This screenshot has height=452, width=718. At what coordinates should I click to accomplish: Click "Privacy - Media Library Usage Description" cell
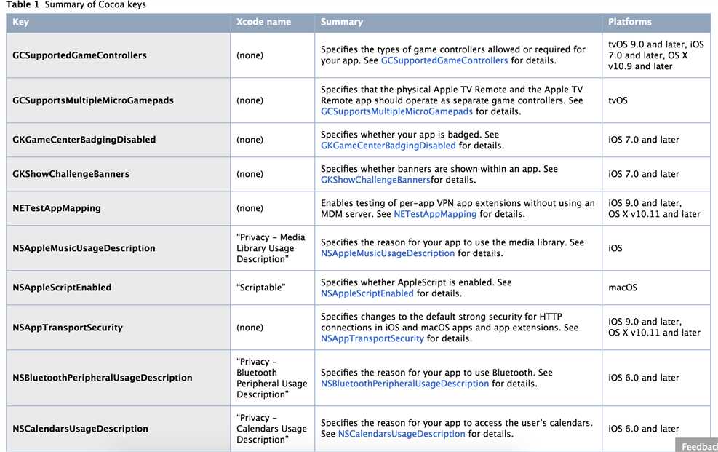[x=273, y=247]
